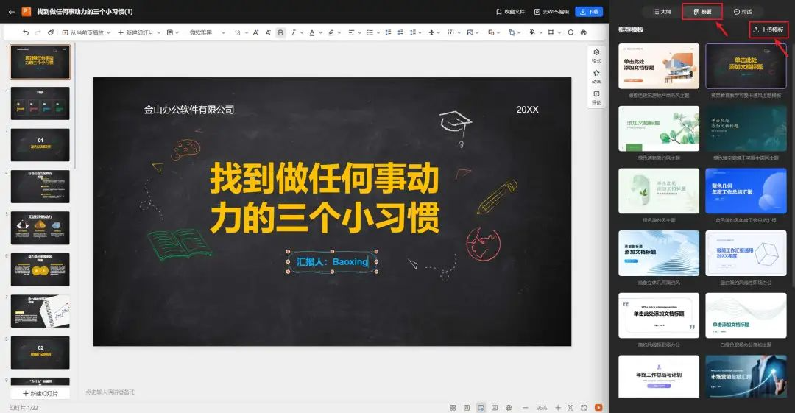Select the format painter brush icon

51,32
